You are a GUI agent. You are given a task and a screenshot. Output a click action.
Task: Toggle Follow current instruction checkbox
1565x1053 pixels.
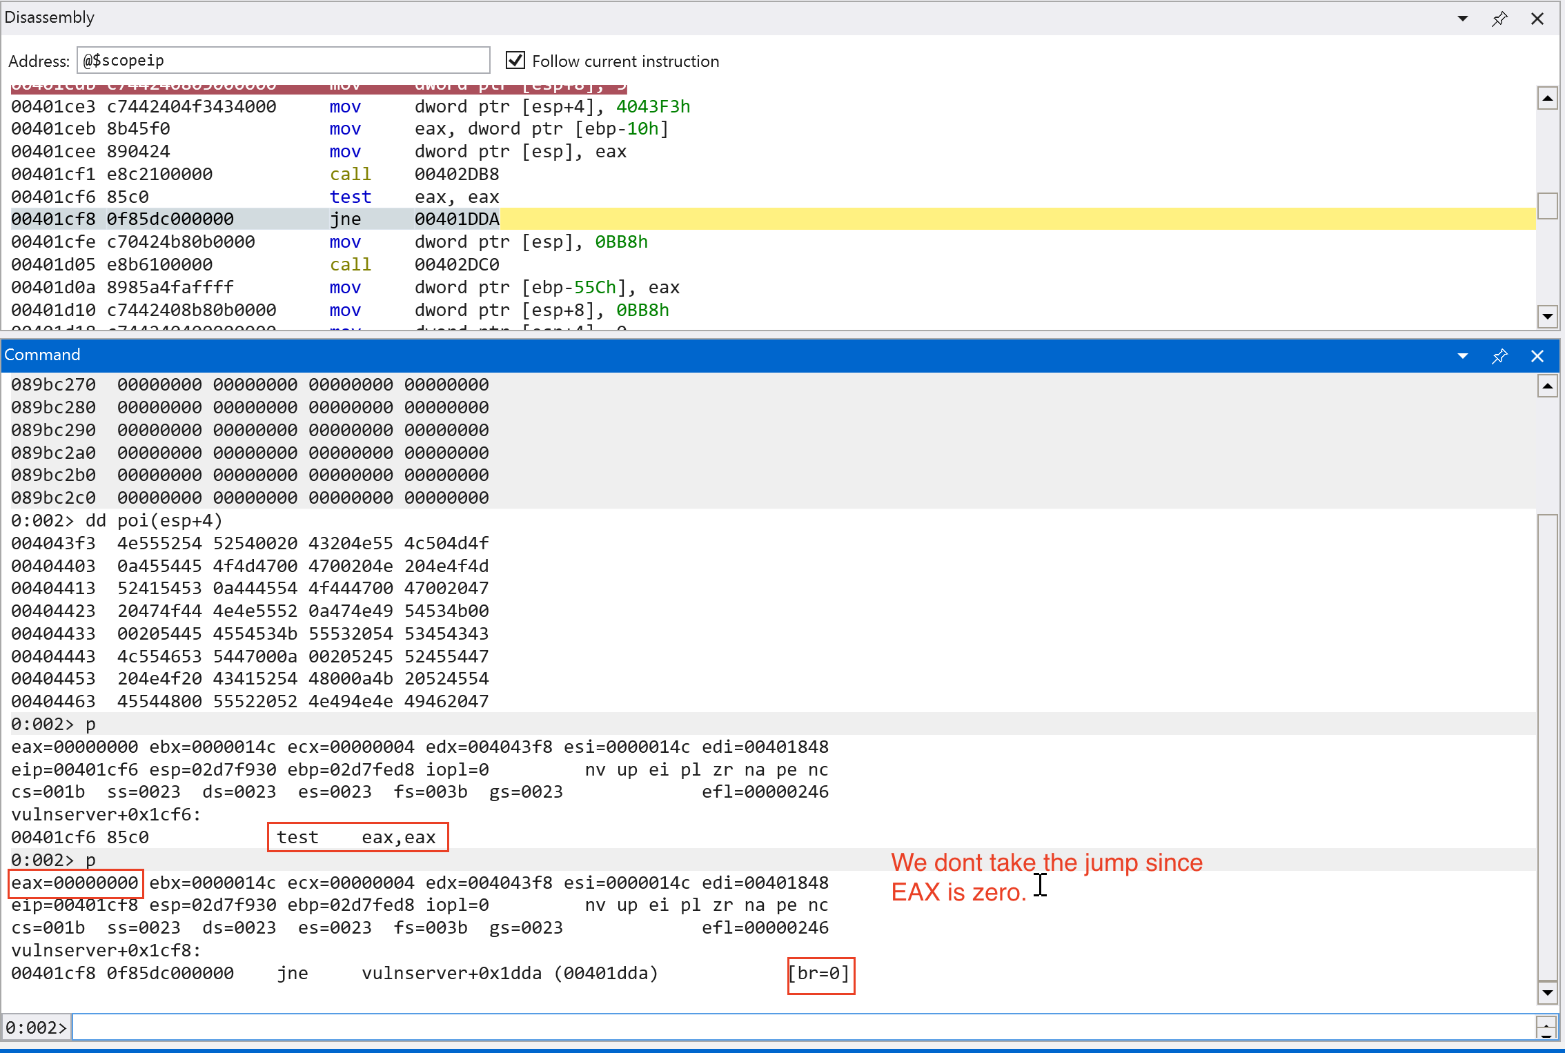coord(515,61)
